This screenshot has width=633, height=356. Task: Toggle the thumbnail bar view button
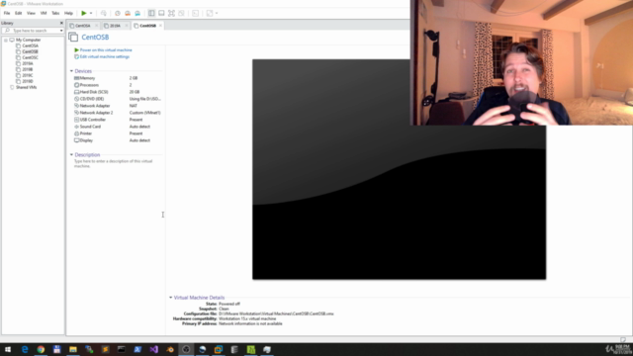tap(161, 13)
